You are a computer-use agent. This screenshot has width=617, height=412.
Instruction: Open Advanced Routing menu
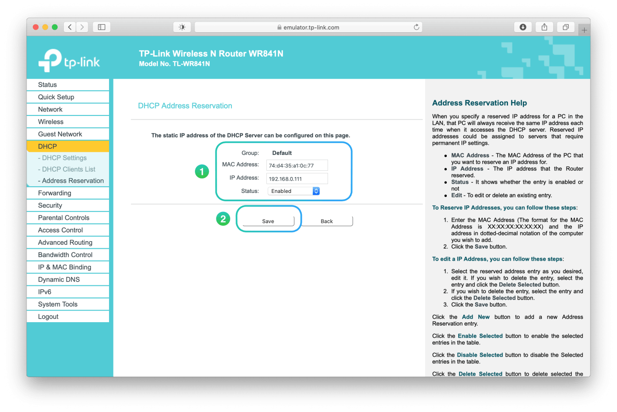68,243
